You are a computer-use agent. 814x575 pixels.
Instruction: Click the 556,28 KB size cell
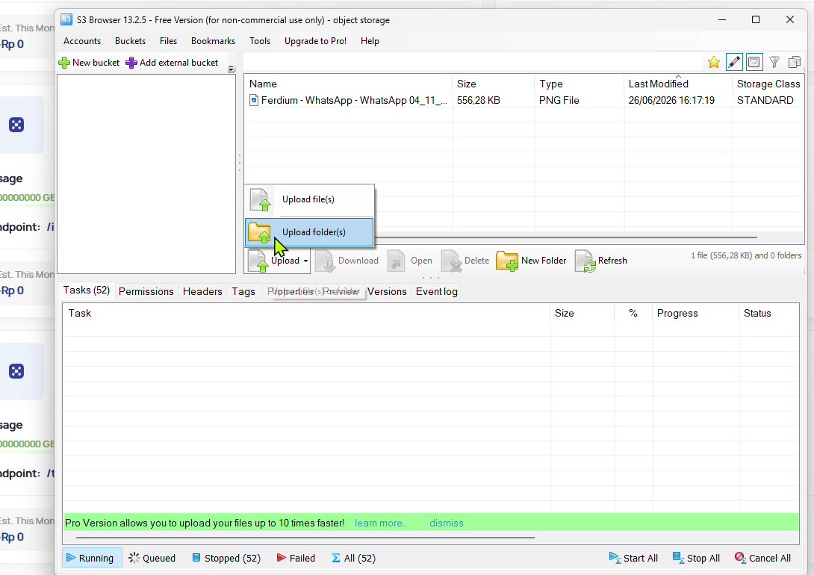click(x=479, y=100)
